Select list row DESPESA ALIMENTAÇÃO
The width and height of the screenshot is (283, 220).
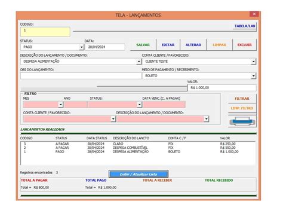pyautogui.click(x=138, y=152)
